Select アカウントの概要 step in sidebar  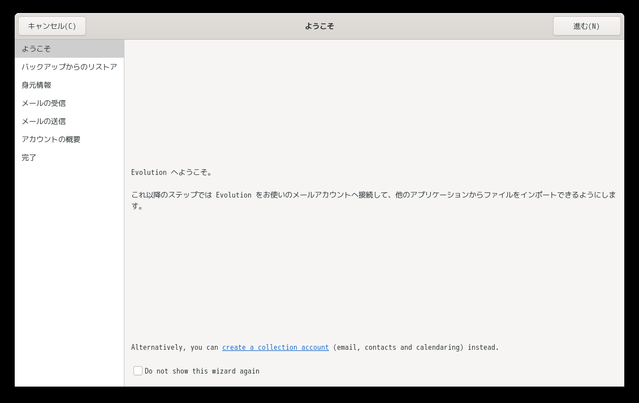(x=70, y=139)
